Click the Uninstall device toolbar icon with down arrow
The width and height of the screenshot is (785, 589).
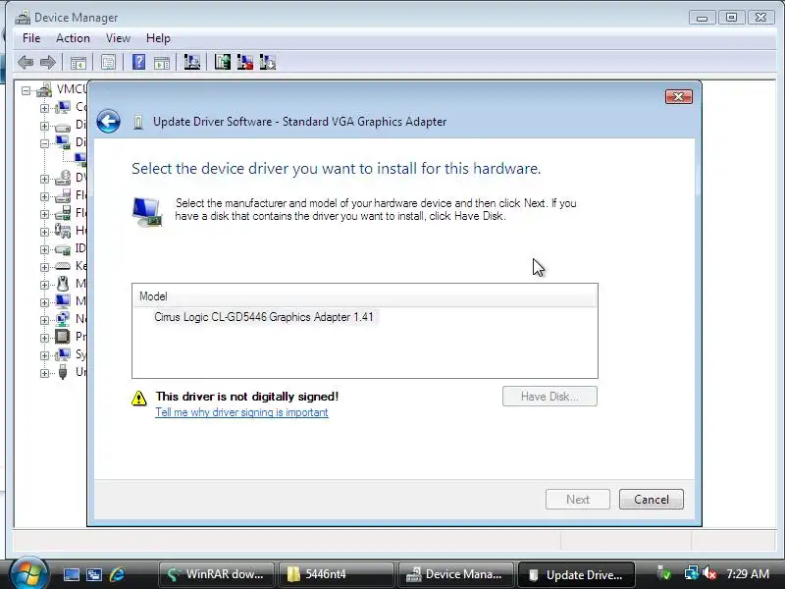point(268,62)
